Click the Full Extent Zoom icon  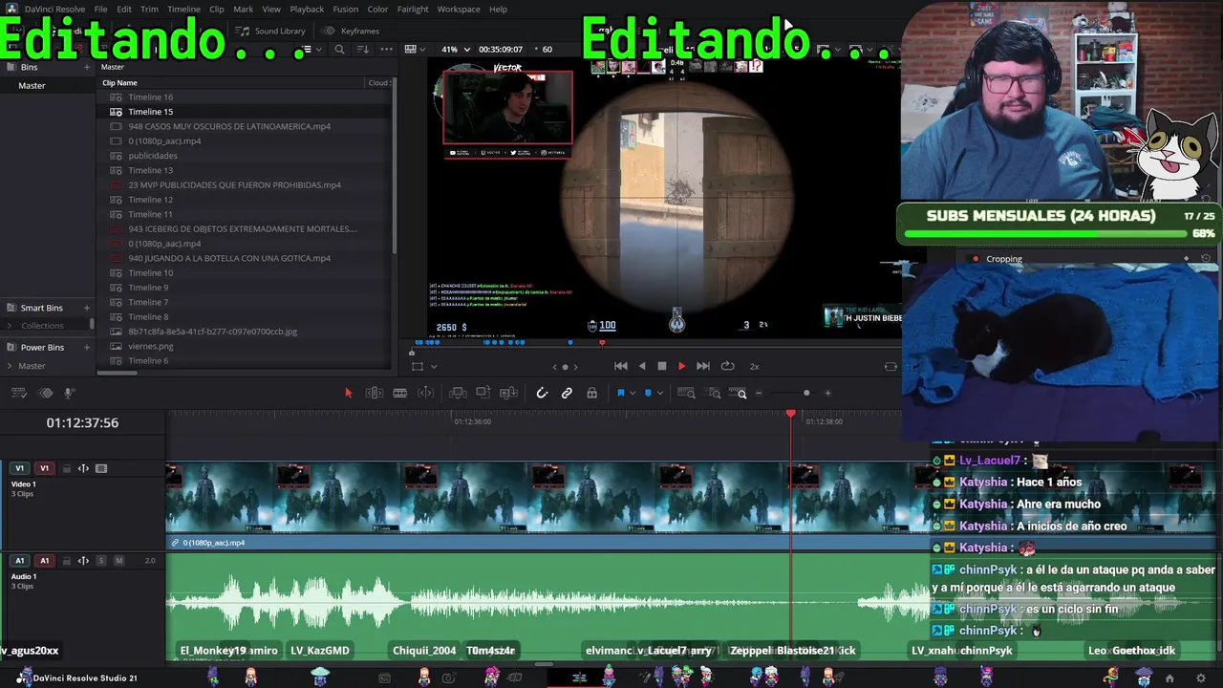click(x=686, y=393)
